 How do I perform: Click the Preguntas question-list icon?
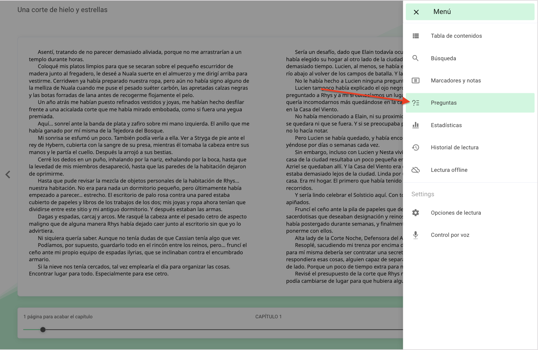(x=416, y=103)
